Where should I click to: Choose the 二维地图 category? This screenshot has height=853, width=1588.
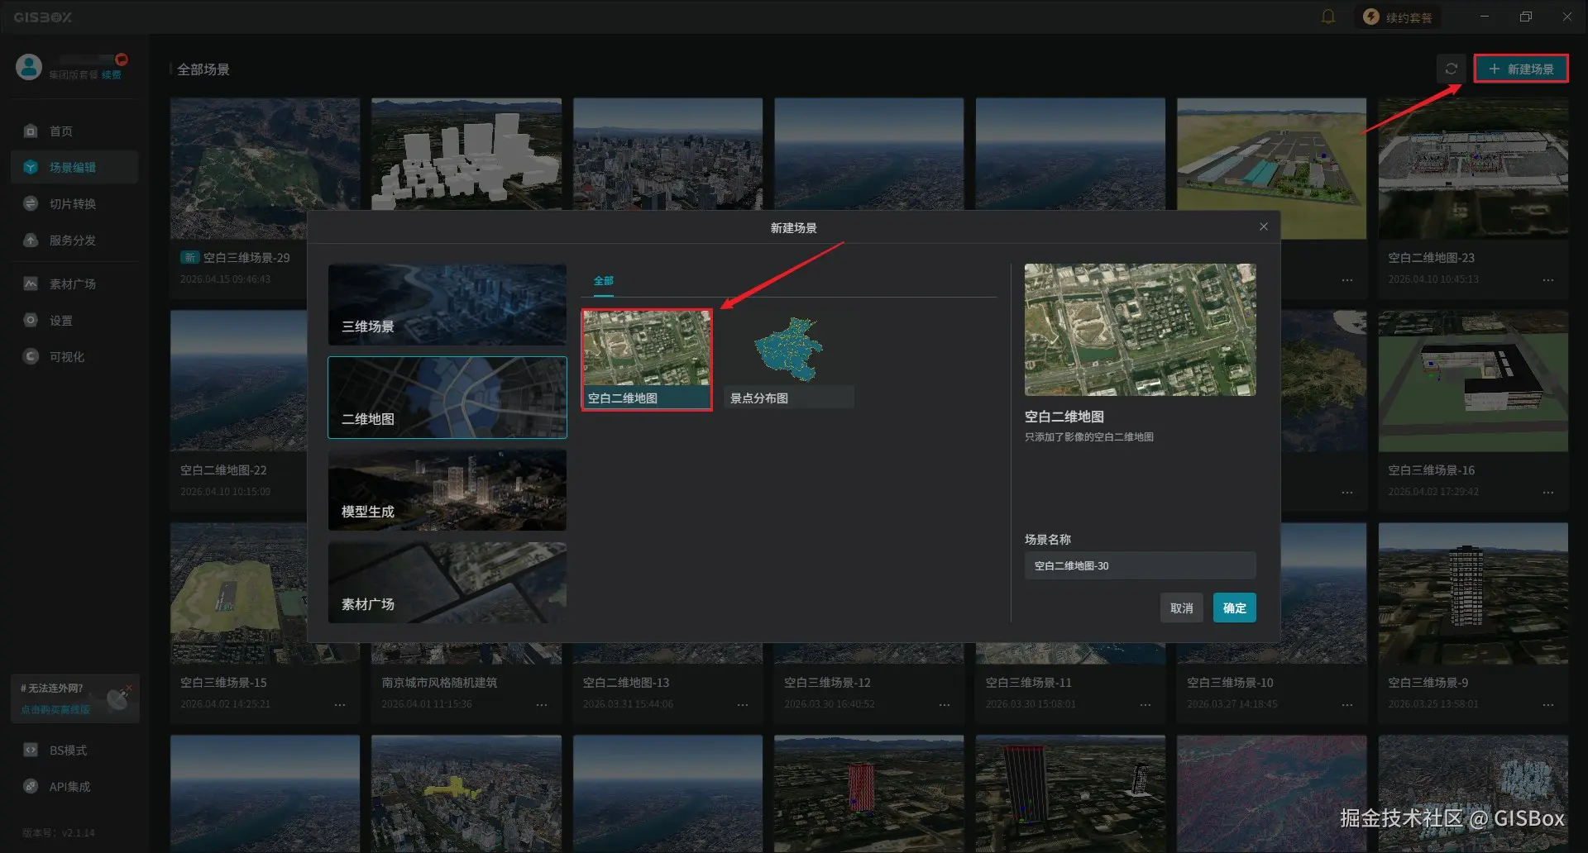447,397
